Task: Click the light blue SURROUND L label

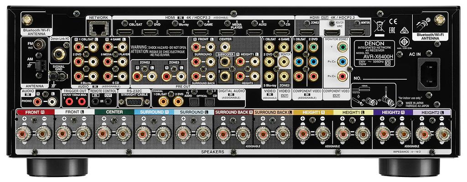Action: click(x=193, y=112)
